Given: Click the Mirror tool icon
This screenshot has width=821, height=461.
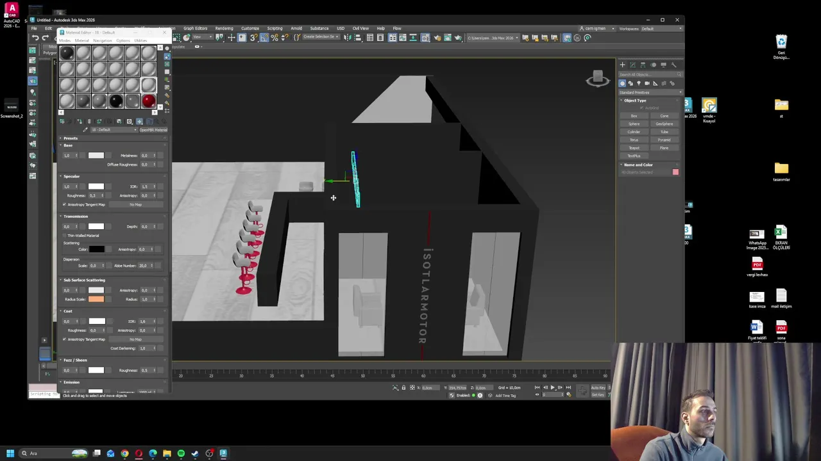Looking at the screenshot, I should click(x=347, y=38).
